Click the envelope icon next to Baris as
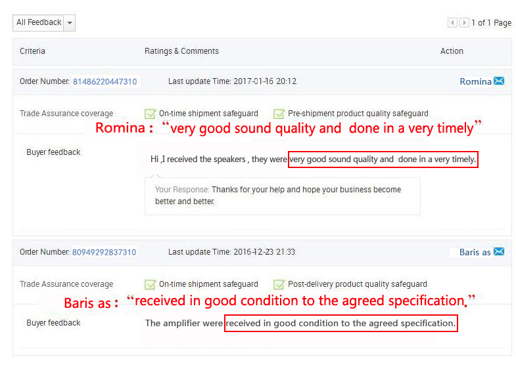Viewport: 516px width, 382px height. [x=499, y=252]
